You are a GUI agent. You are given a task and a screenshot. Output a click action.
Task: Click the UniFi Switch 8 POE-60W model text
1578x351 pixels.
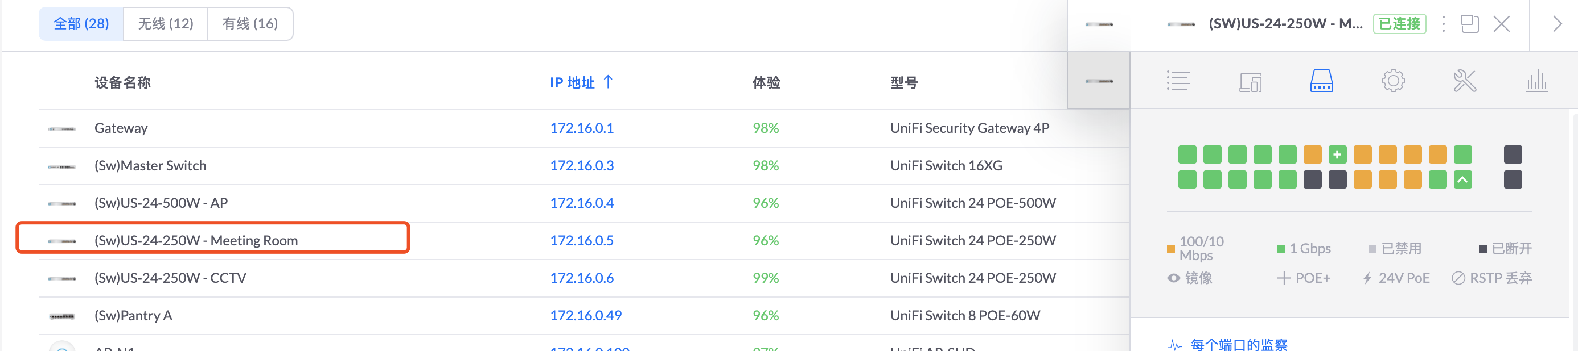pos(965,316)
